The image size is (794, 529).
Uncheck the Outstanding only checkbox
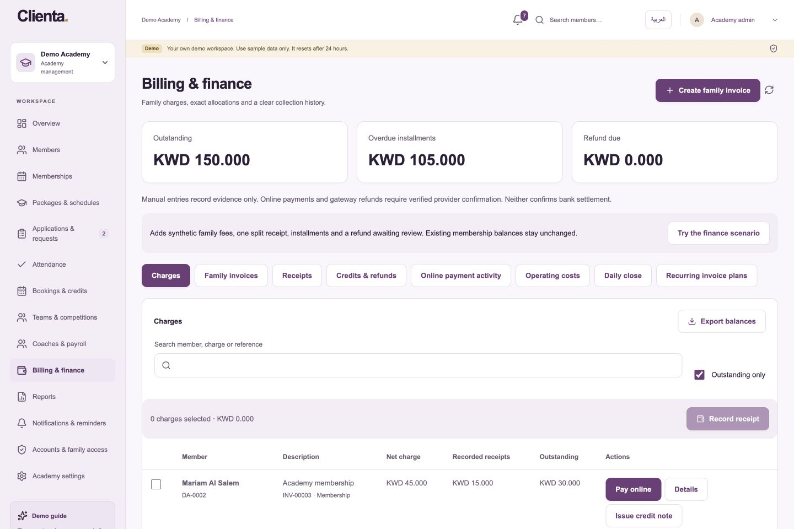[x=699, y=375]
